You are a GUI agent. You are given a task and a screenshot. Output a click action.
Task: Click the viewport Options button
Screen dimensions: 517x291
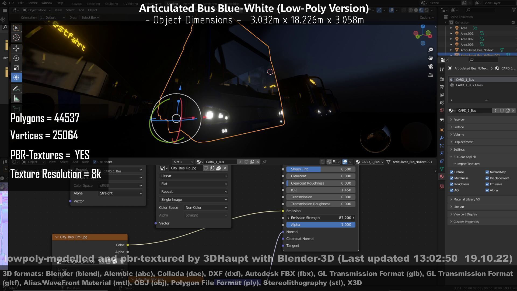427,18
